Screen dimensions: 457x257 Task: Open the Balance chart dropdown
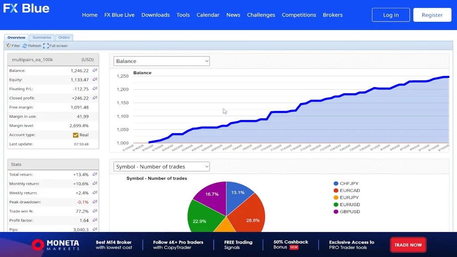(162, 61)
